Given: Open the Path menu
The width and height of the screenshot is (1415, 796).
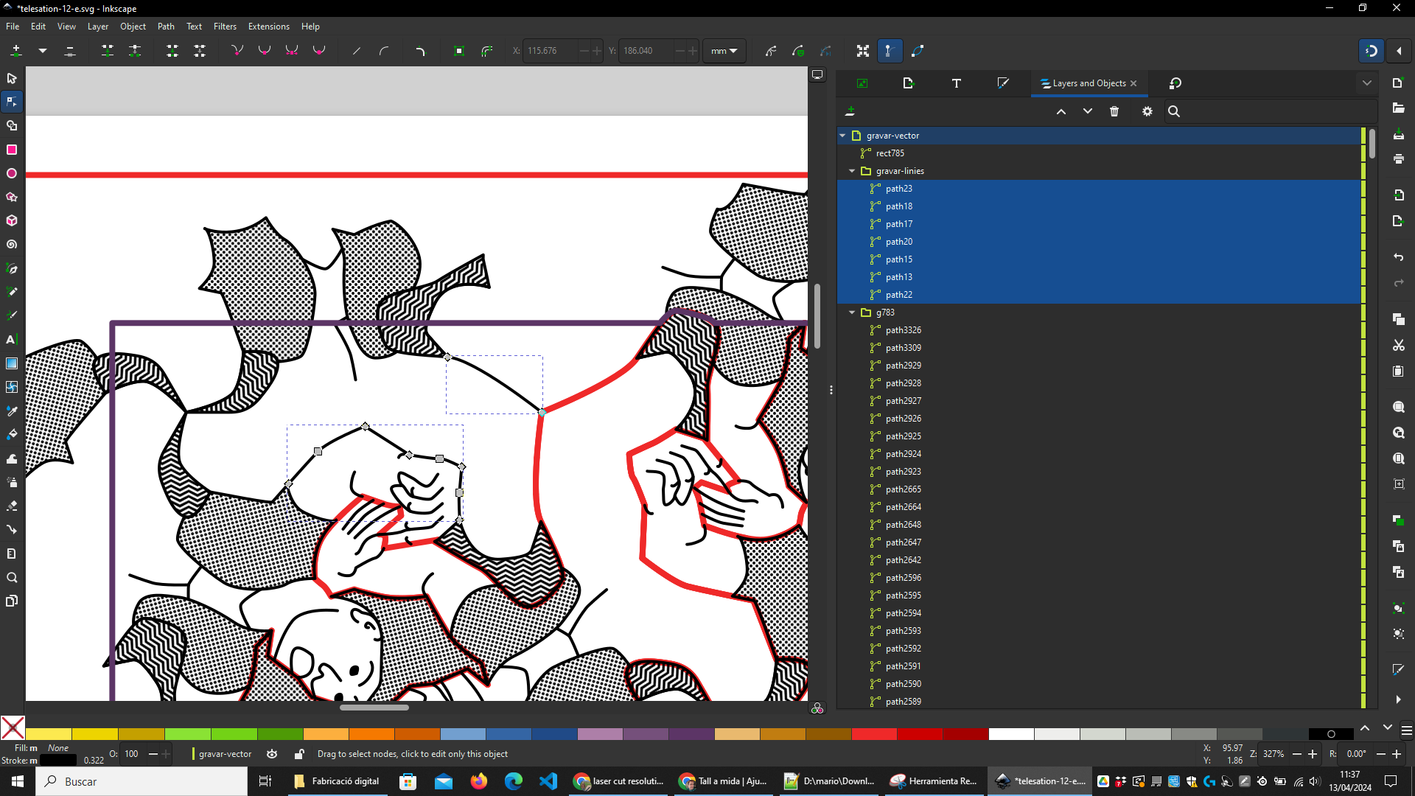Looking at the screenshot, I should (x=166, y=27).
